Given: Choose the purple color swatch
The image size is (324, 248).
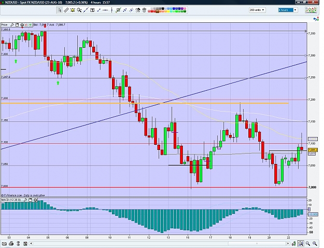Looking at the screenshot, I should tap(182, 9).
